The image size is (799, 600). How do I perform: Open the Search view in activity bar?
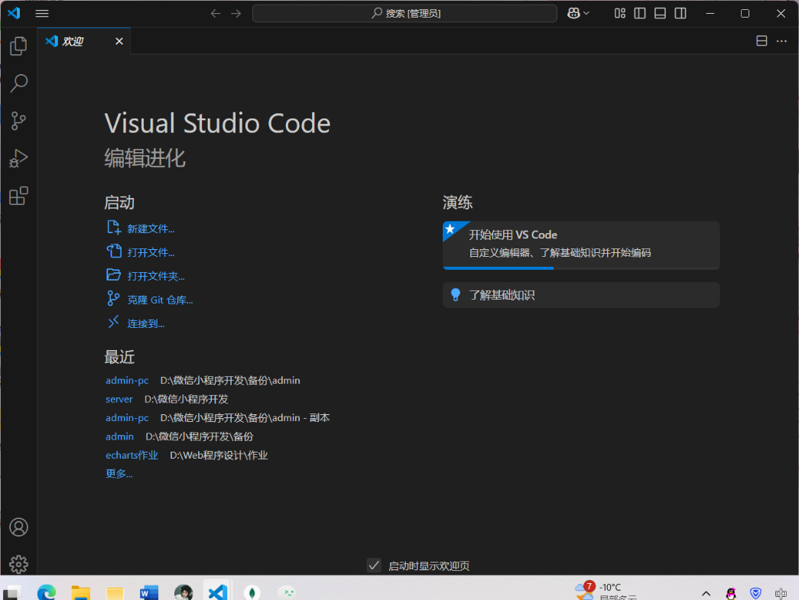point(18,83)
